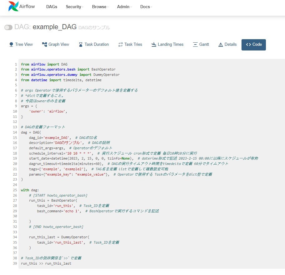Unpause the example_DAG toggle switch
Screen dimensions: 285x275
8,27
